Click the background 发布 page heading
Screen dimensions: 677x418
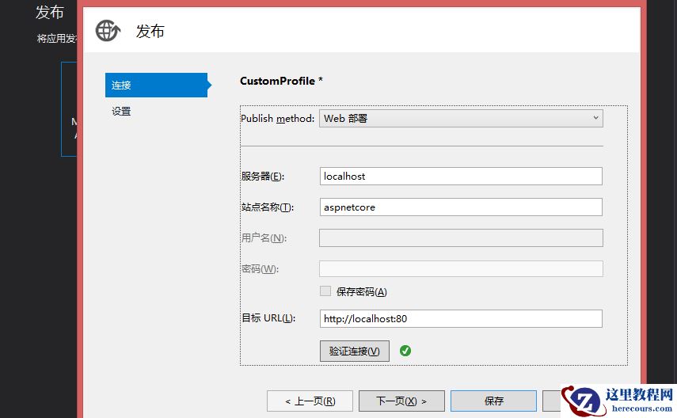click(50, 12)
